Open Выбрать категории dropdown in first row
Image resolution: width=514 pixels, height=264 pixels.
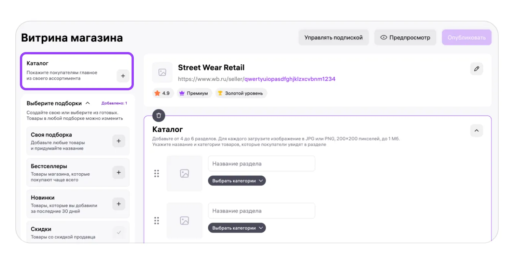click(x=237, y=181)
